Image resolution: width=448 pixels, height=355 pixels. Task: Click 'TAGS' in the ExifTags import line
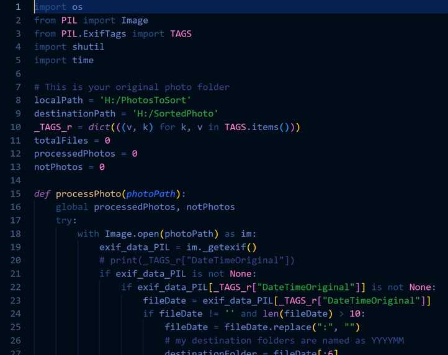point(181,33)
